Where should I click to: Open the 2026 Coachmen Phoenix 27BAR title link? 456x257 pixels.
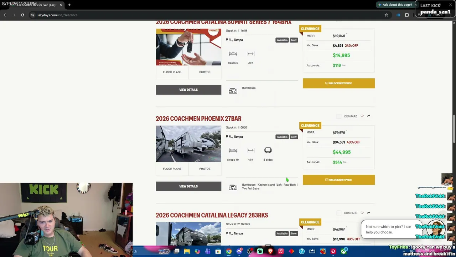198,119
